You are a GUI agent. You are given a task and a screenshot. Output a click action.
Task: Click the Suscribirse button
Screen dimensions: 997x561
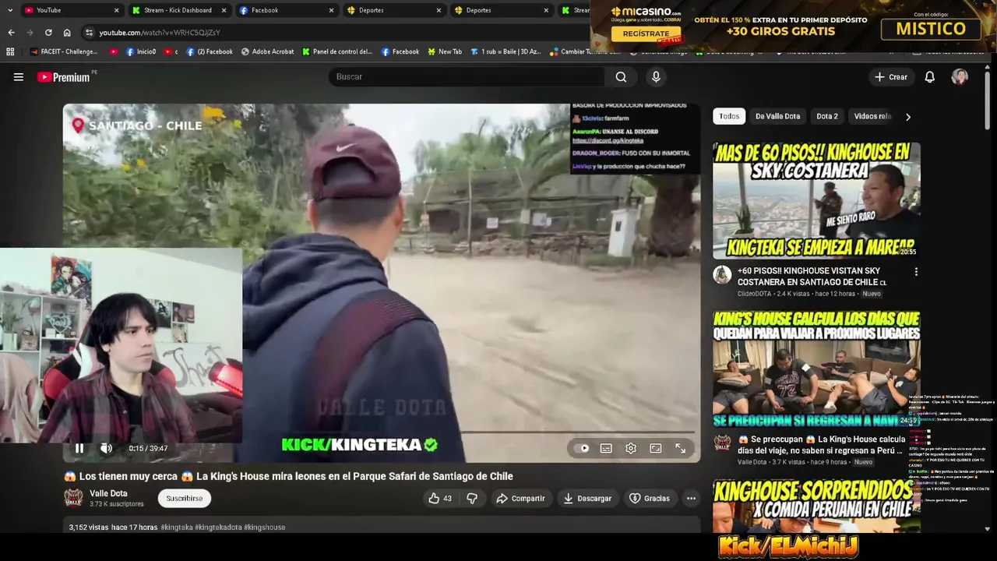pyautogui.click(x=184, y=499)
